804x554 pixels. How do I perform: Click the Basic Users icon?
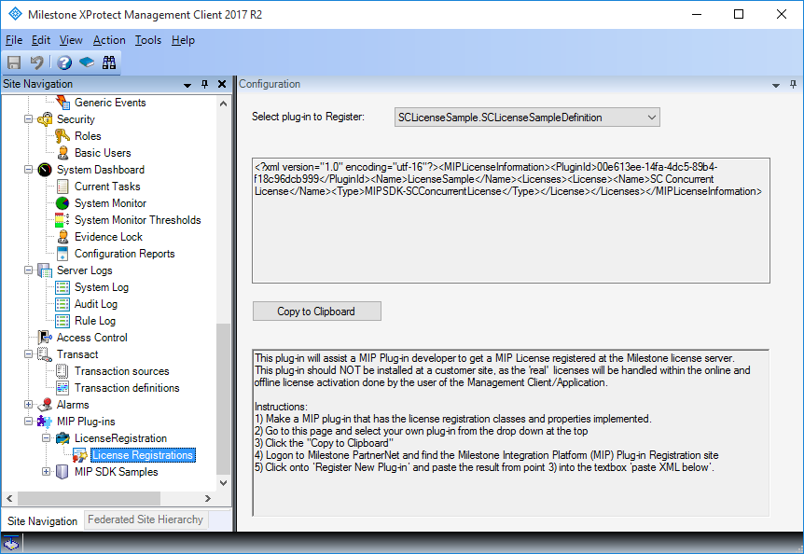click(x=62, y=153)
